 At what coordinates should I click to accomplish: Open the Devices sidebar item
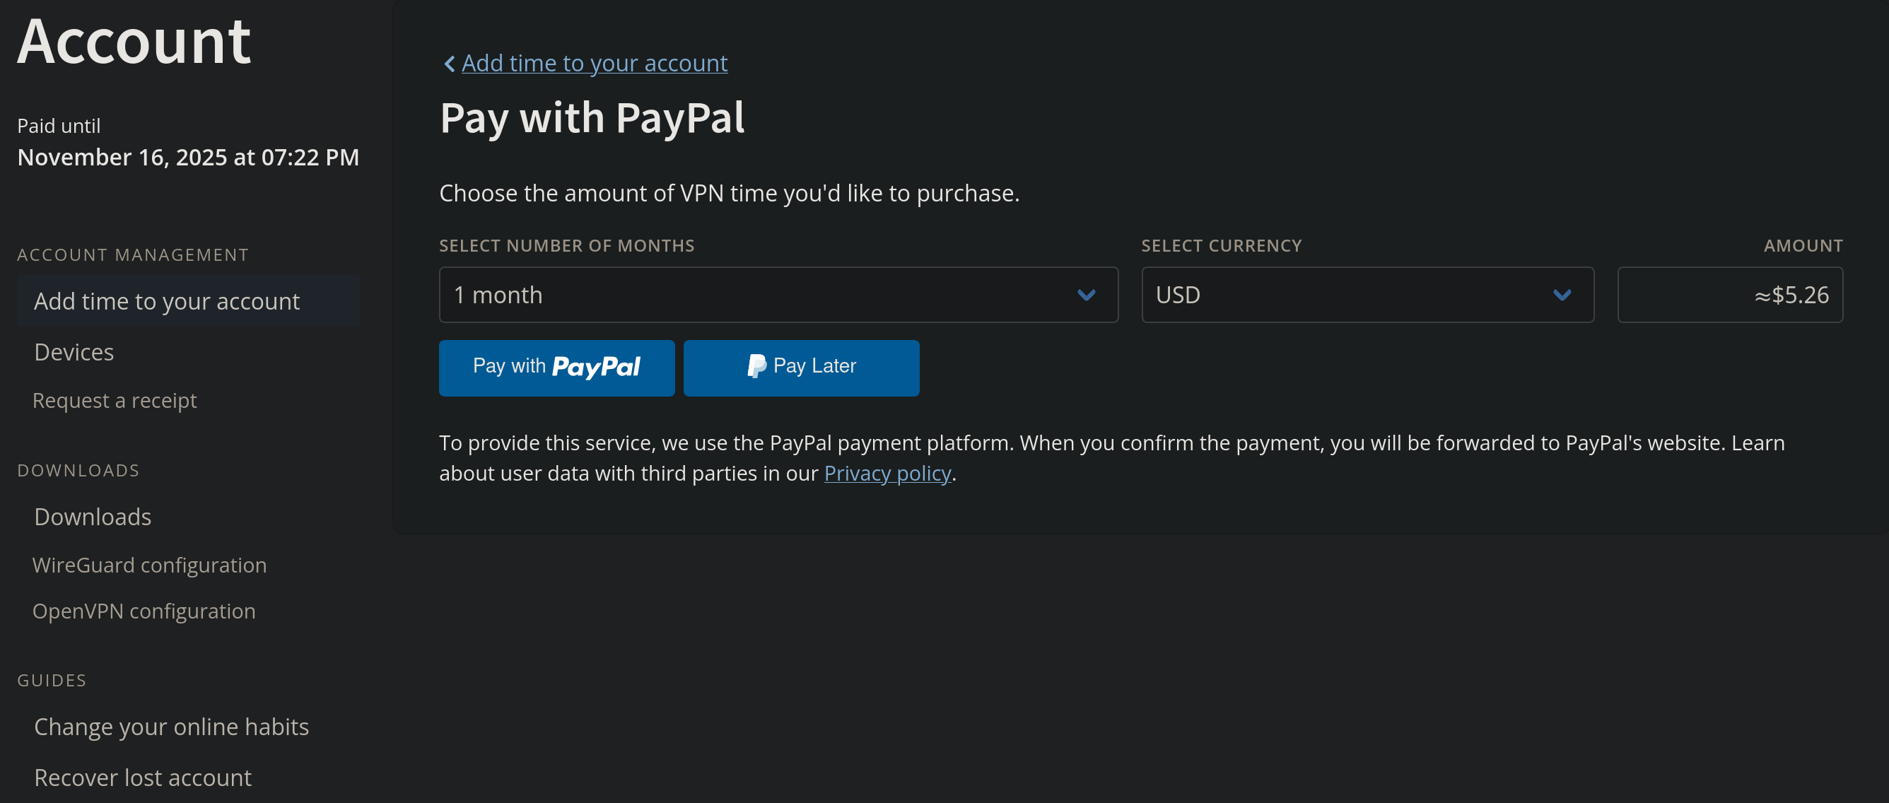click(74, 353)
